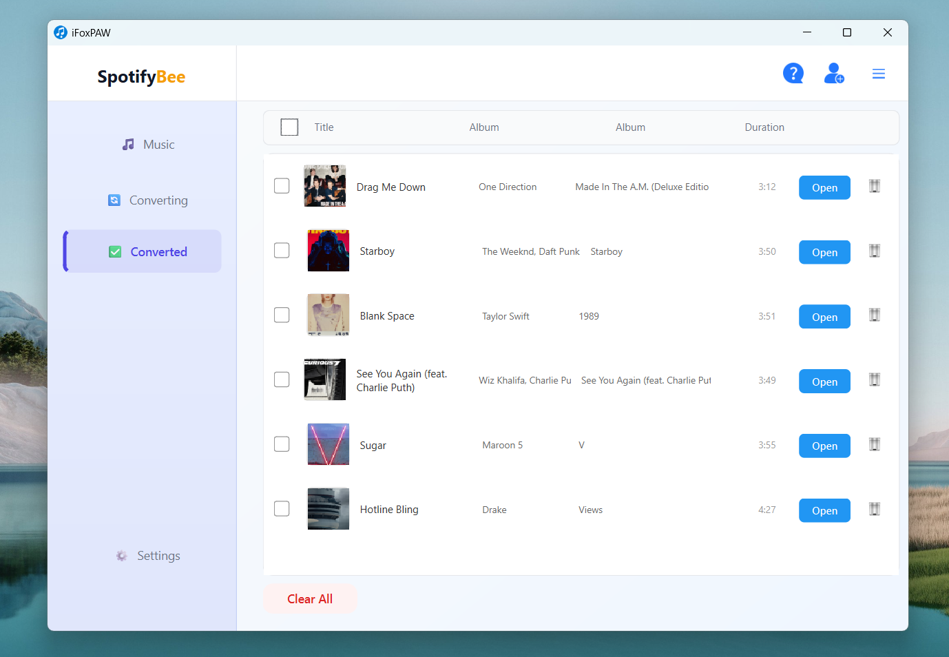Click the SpotifyBee logo

141,77
